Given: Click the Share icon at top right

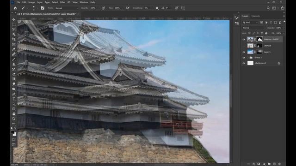Looking at the screenshot, I should pos(283,8).
